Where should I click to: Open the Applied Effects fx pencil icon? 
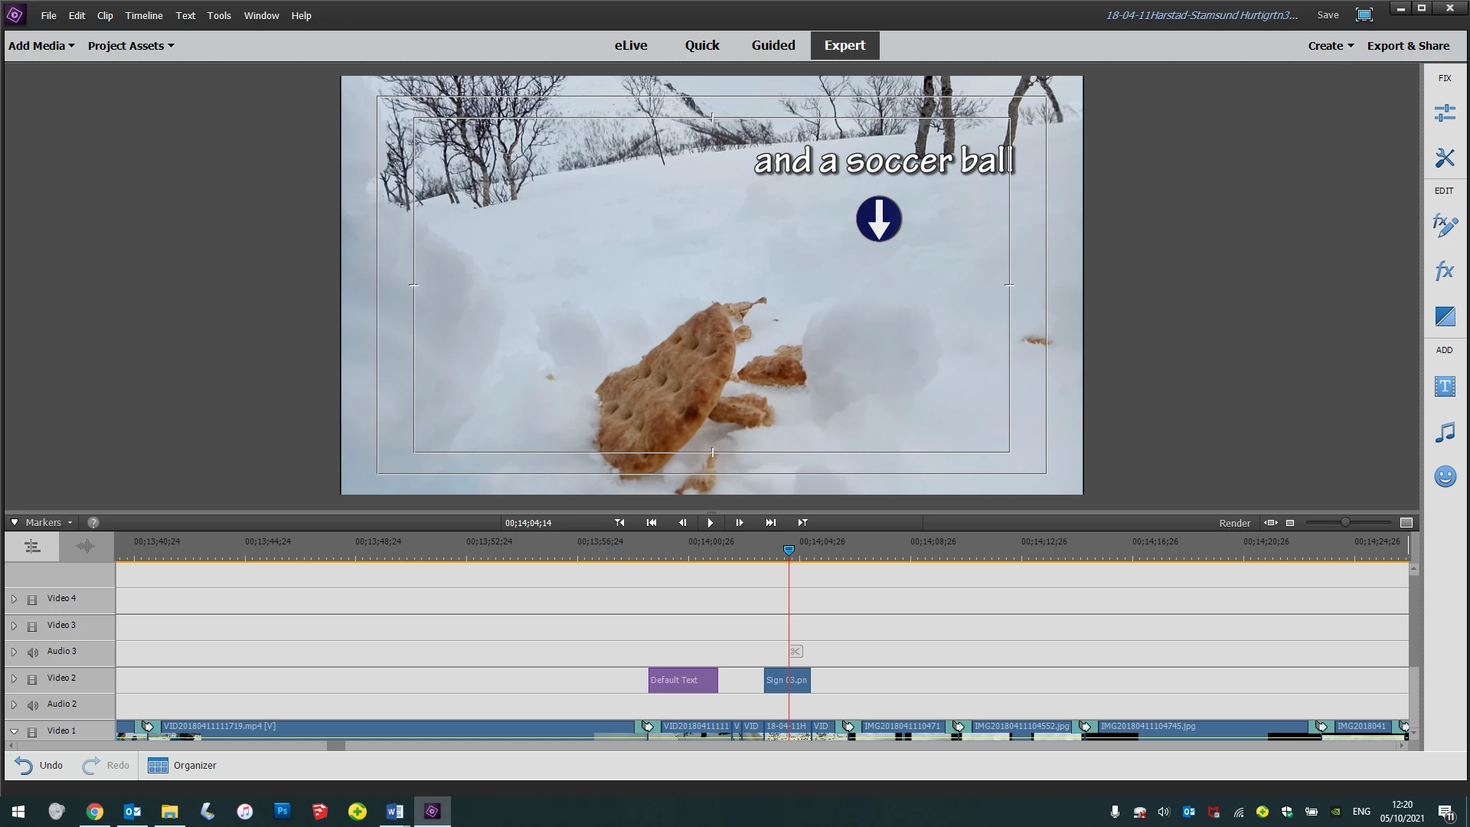coord(1445,226)
